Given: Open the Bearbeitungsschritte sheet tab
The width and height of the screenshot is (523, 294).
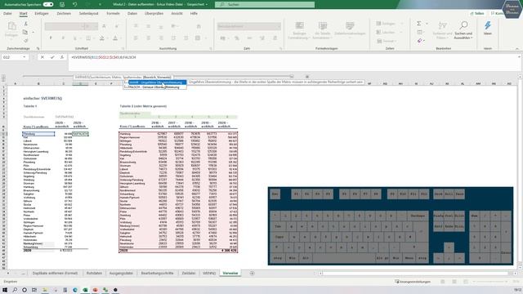Looking at the screenshot, I should 157,273.
